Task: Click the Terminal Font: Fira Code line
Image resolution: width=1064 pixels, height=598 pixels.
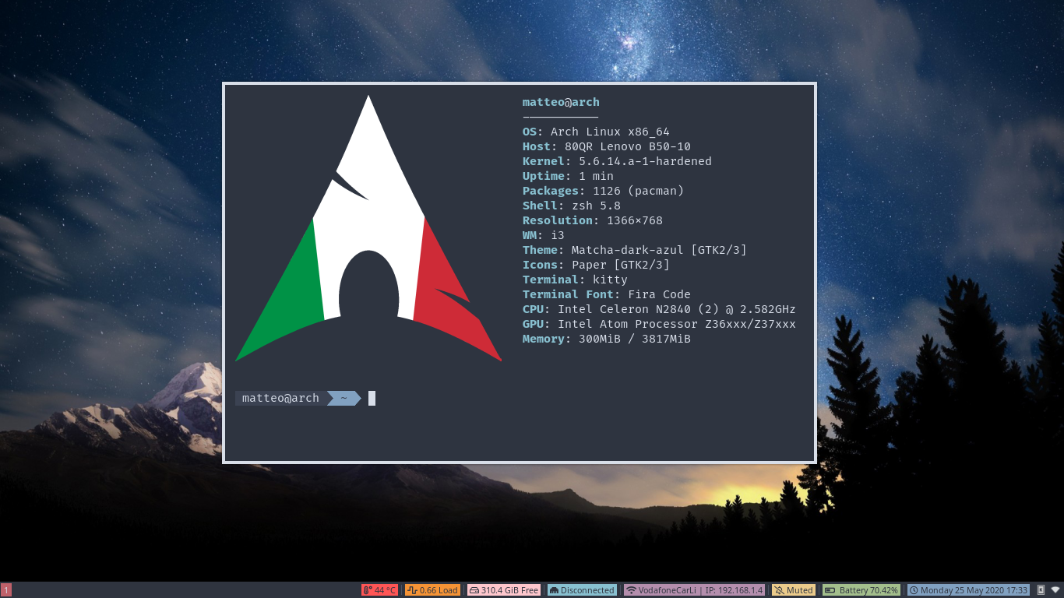Action: click(x=607, y=294)
